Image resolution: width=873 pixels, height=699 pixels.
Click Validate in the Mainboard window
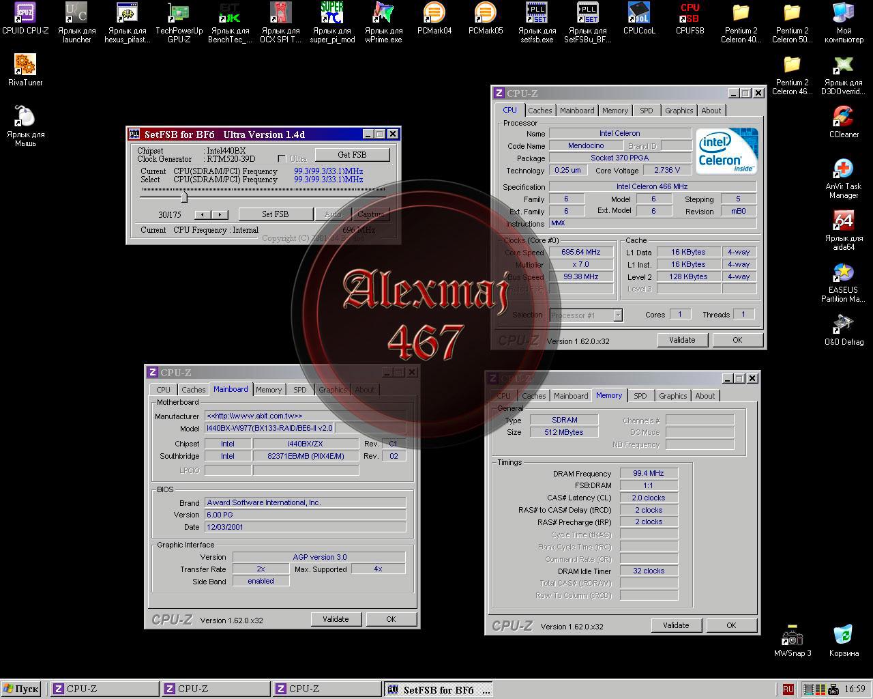coord(336,619)
